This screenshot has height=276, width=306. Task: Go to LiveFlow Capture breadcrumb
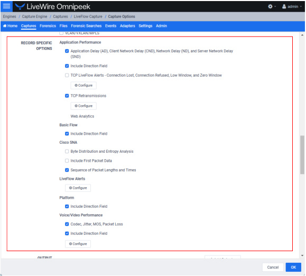pyautogui.click(x=88, y=16)
